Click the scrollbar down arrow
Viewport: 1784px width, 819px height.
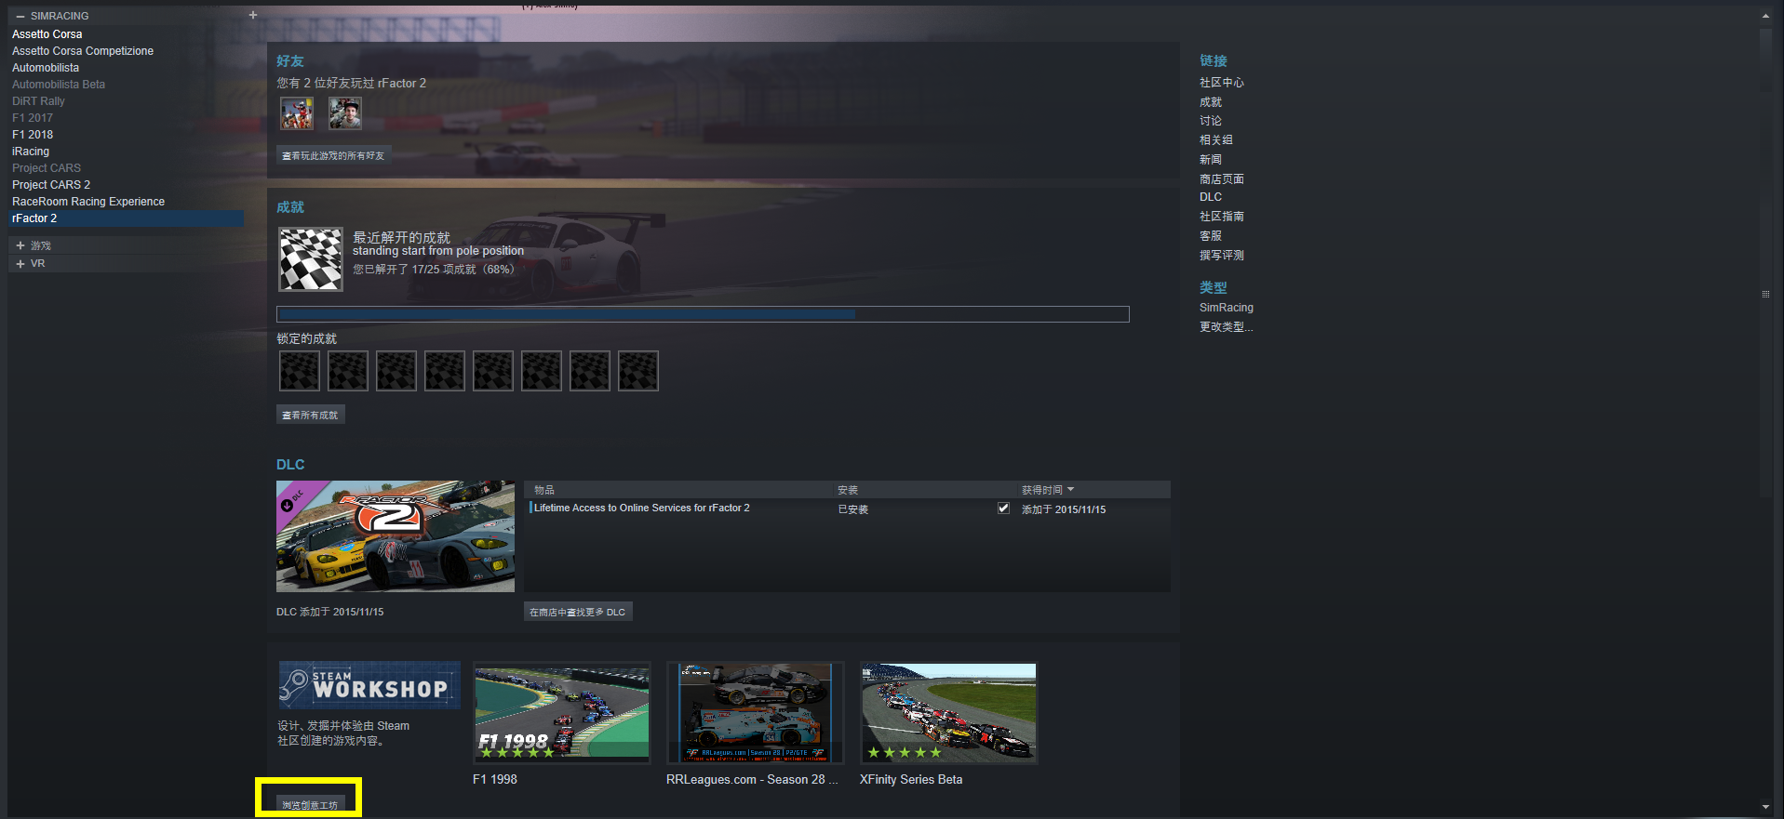click(1765, 807)
